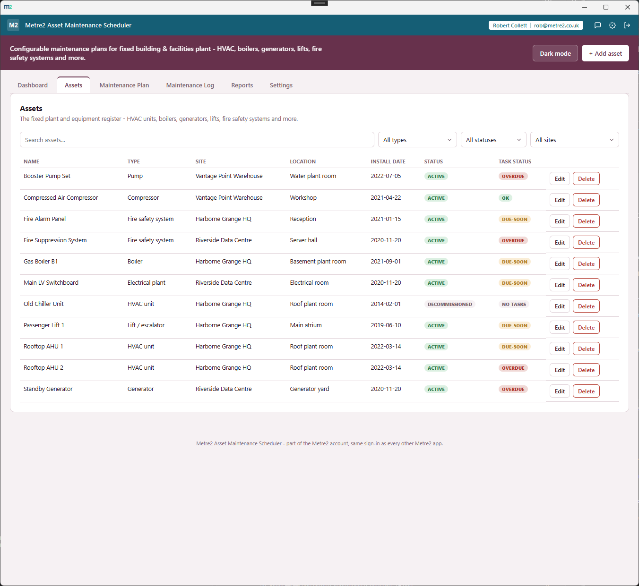The image size is (639, 586).
Task: Edit the Booster Pump Set asset
Action: click(x=560, y=179)
